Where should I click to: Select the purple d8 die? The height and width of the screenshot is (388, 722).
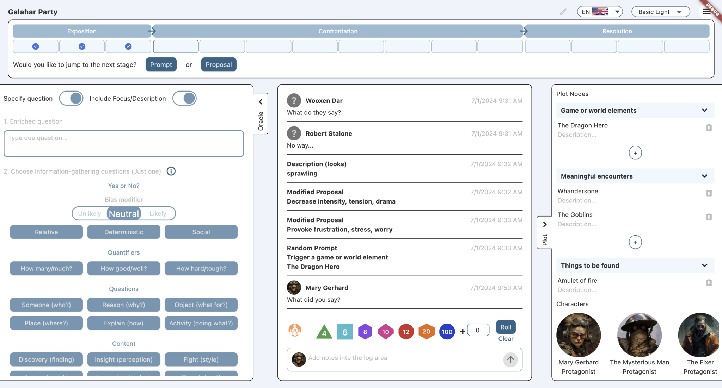coord(365,332)
